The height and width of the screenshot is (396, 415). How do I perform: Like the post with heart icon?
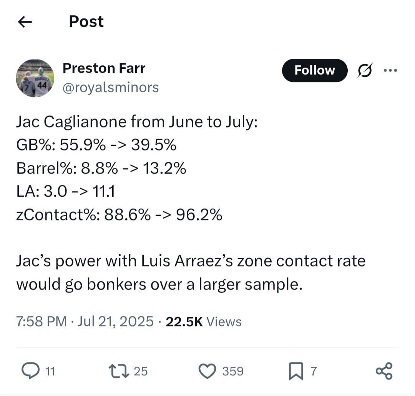208,371
